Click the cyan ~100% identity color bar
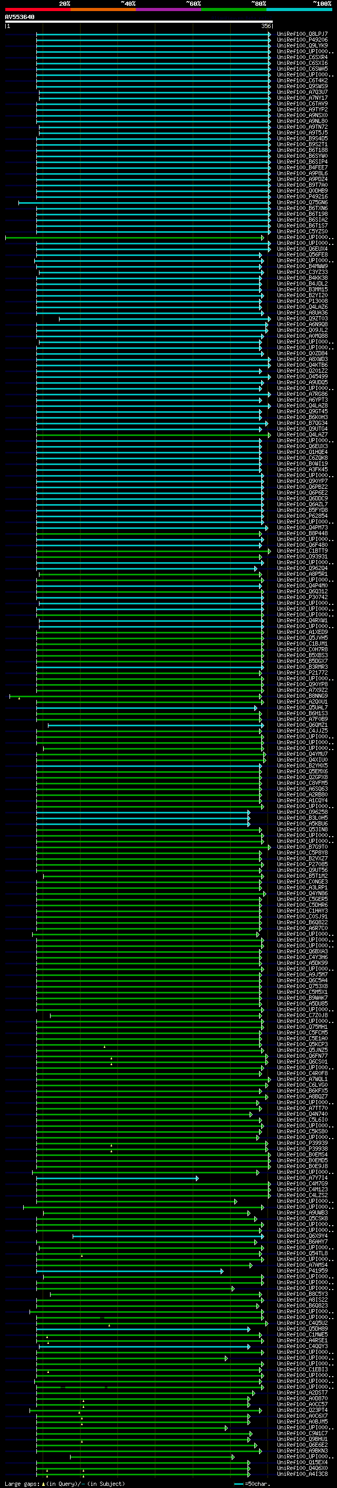 pyautogui.click(x=300, y=10)
